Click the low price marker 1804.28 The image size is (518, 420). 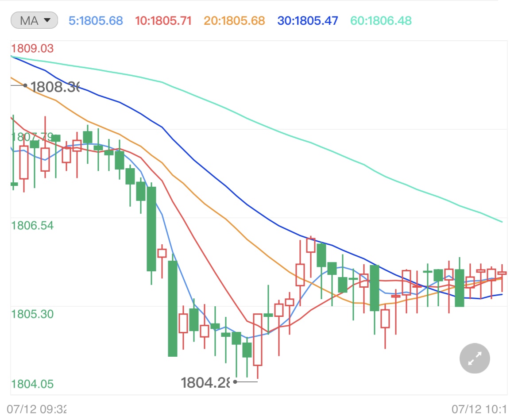tap(205, 383)
